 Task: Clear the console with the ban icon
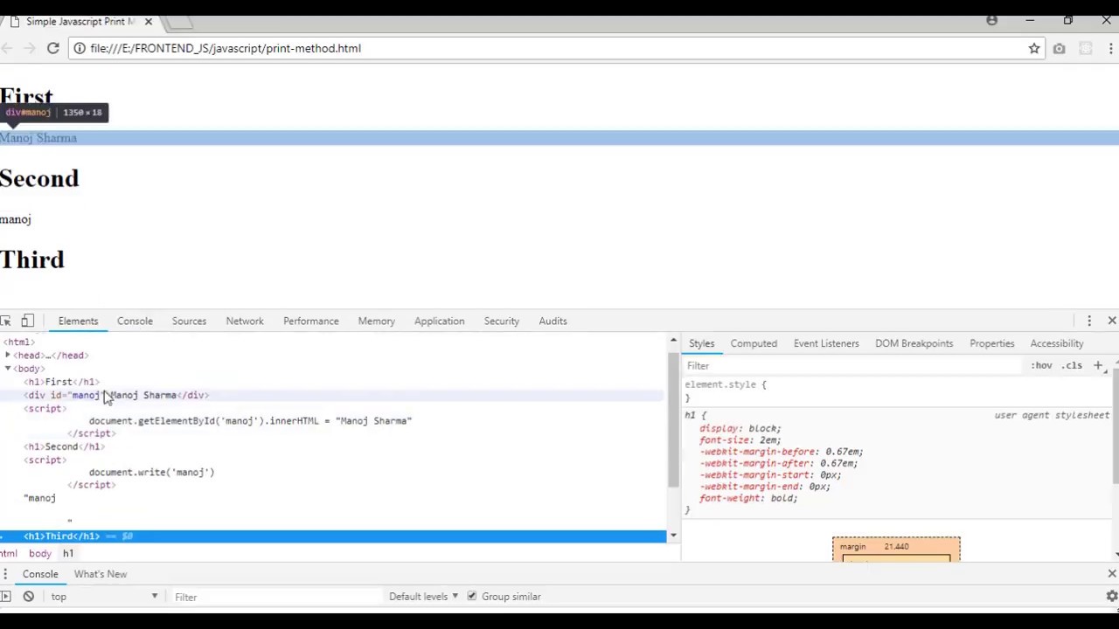tap(29, 597)
